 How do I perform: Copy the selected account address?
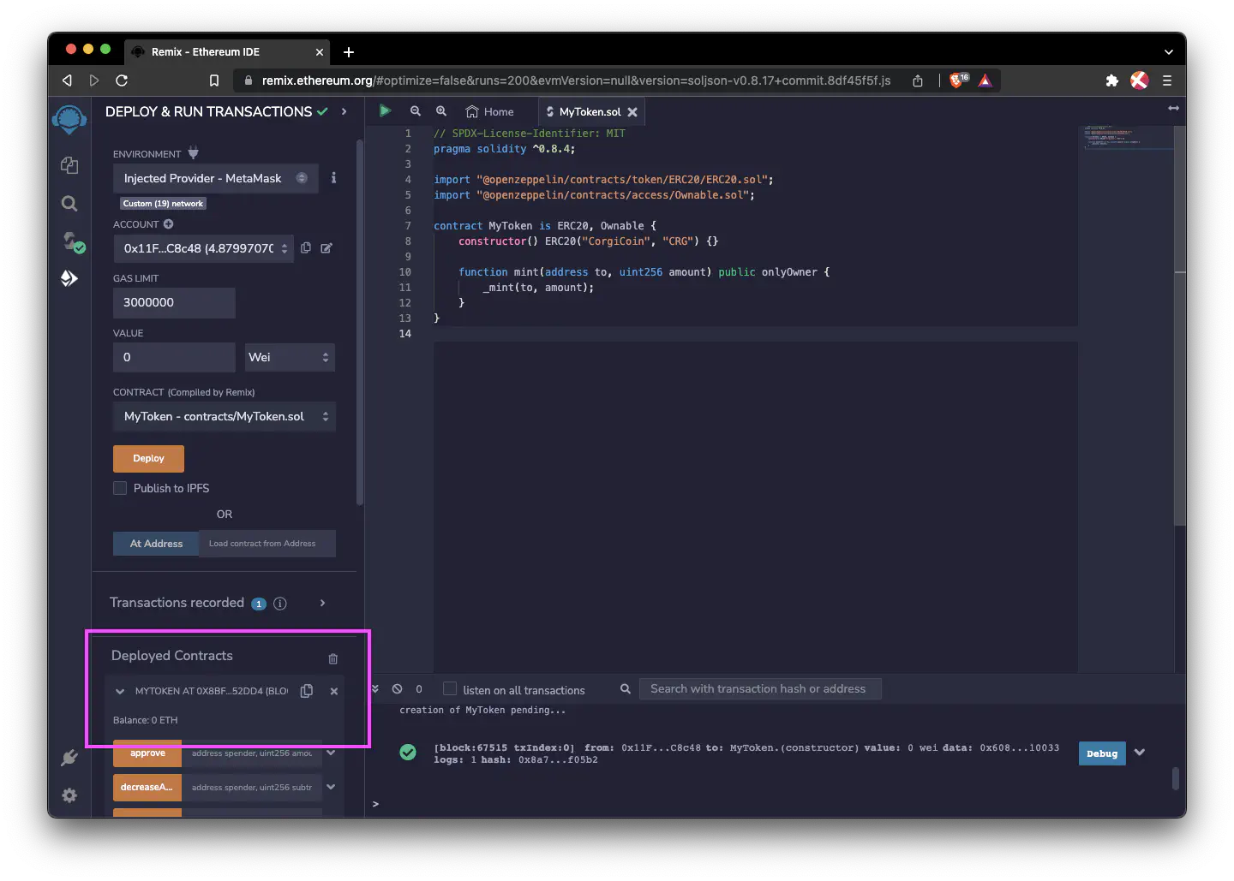pyautogui.click(x=306, y=247)
